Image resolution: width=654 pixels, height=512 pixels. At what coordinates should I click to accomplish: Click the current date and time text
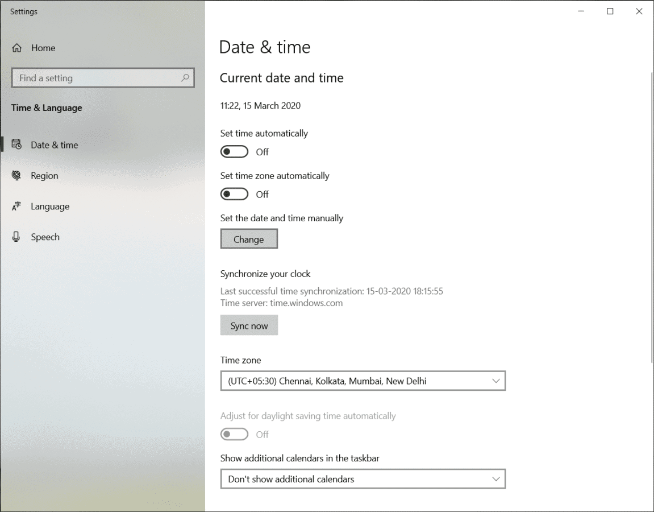[x=260, y=105]
